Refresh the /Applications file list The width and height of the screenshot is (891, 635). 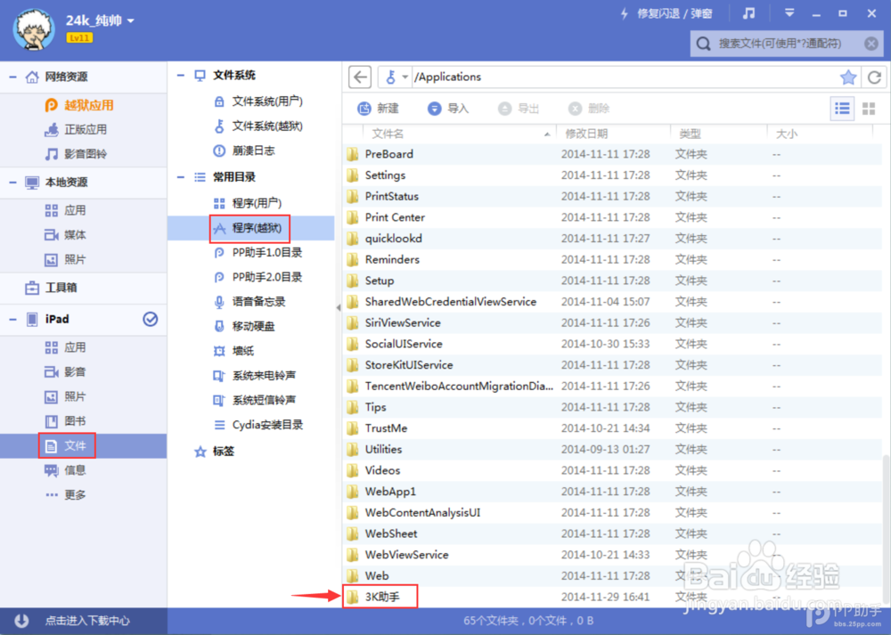(x=874, y=77)
